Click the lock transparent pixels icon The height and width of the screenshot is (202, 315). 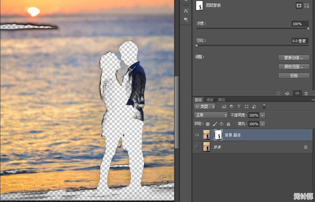[208, 124]
